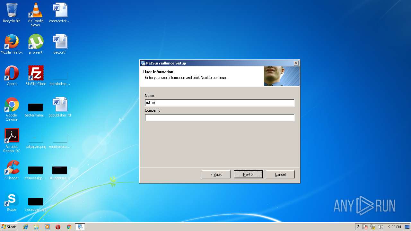Select the Skype desktop shortcut
This screenshot has width=411, height=231.
pos(12,201)
